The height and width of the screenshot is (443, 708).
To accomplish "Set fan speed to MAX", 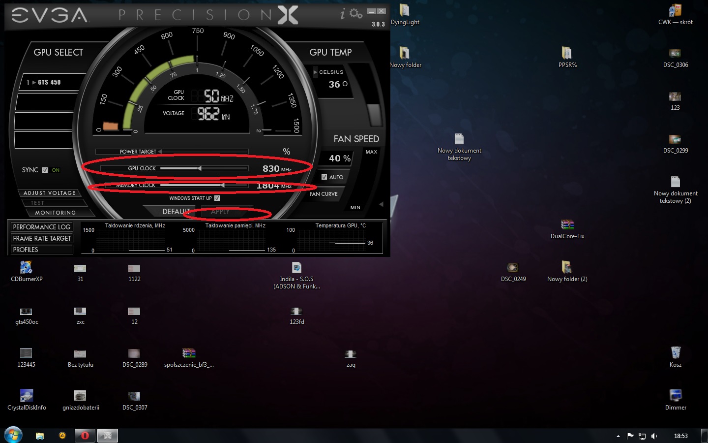I will click(371, 152).
